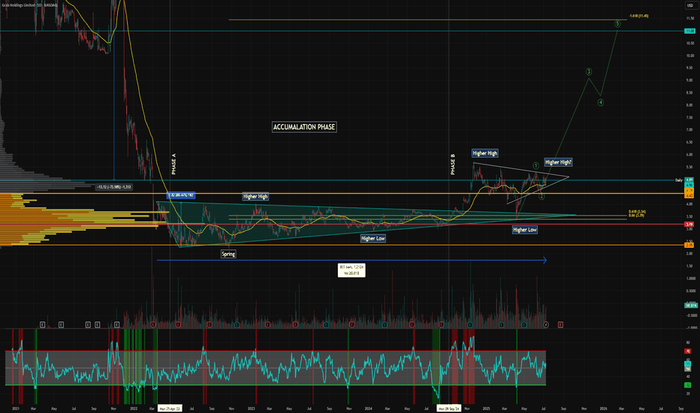Screen dimensions: 700x413
Task: Click the orange 2.35 price axis label
Action: 689,245
